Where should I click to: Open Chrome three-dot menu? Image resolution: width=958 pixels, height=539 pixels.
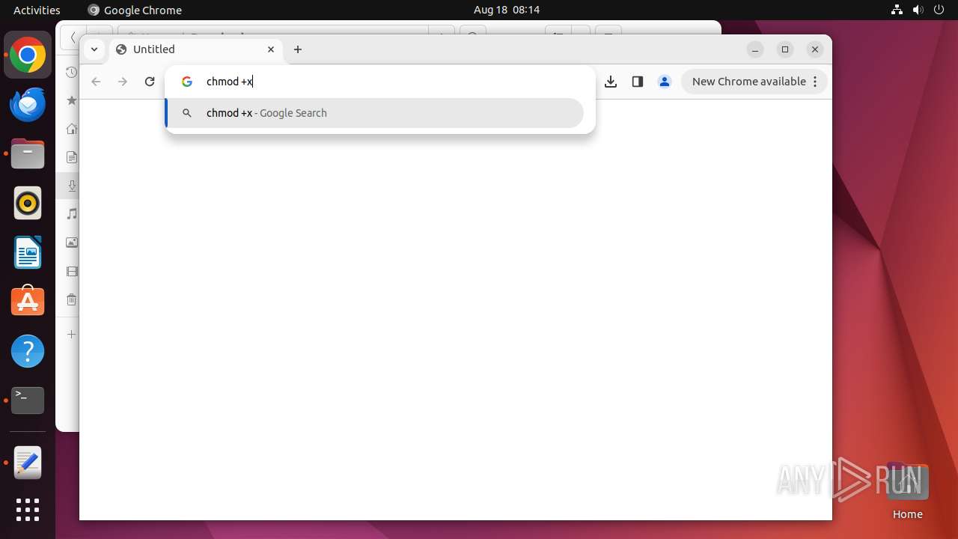tap(816, 82)
